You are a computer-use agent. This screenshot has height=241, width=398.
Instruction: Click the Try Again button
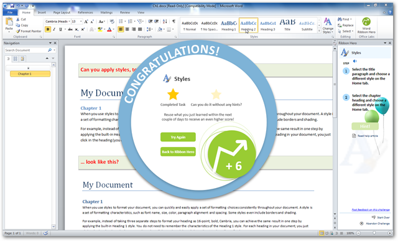(x=178, y=137)
